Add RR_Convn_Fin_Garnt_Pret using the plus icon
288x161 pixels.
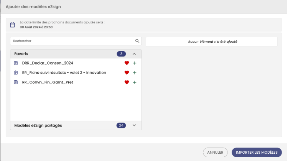(135, 82)
